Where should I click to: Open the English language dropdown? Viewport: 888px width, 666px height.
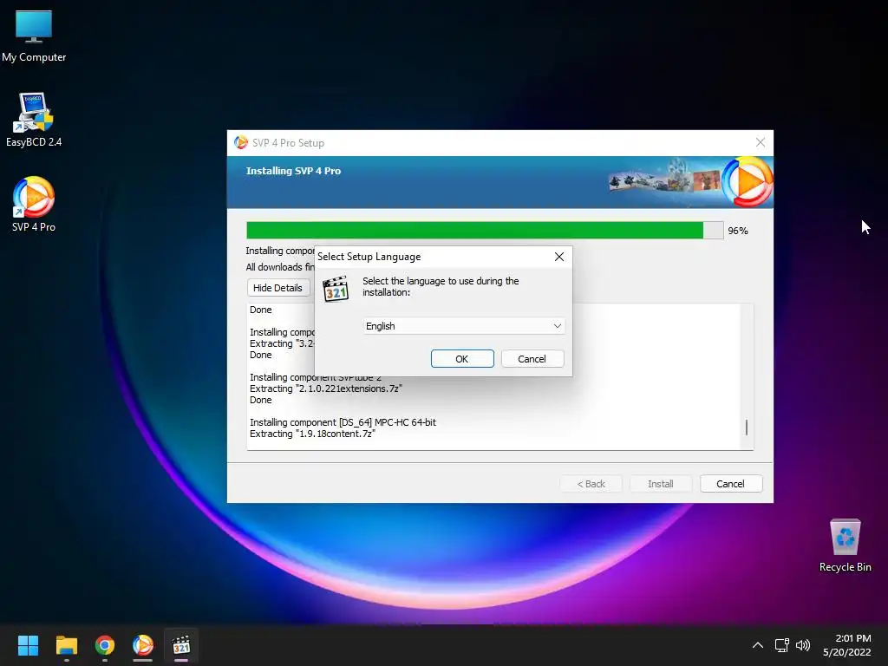463,326
